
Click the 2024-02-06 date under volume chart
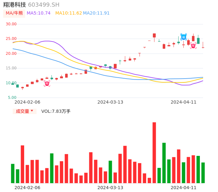27,188
